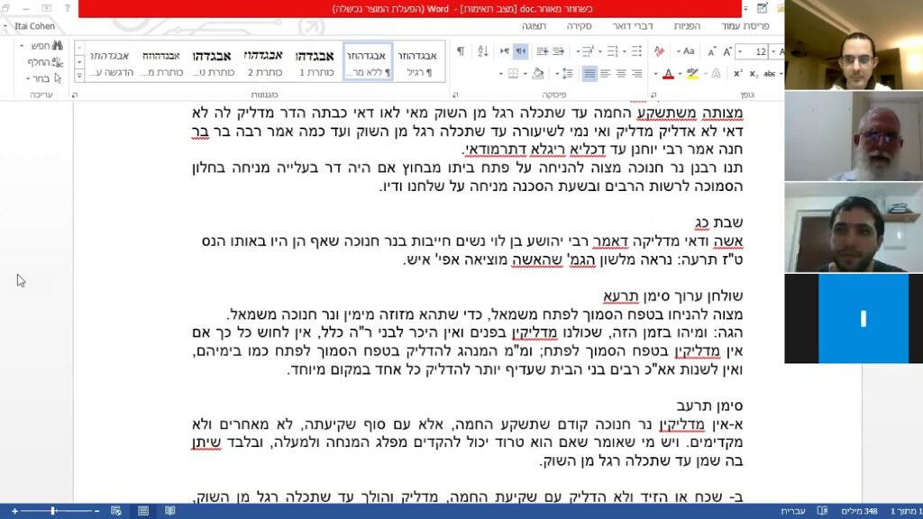923x519 pixels.
Task: Click the ribbon display options icon
Action: pyautogui.click(x=47, y=8)
